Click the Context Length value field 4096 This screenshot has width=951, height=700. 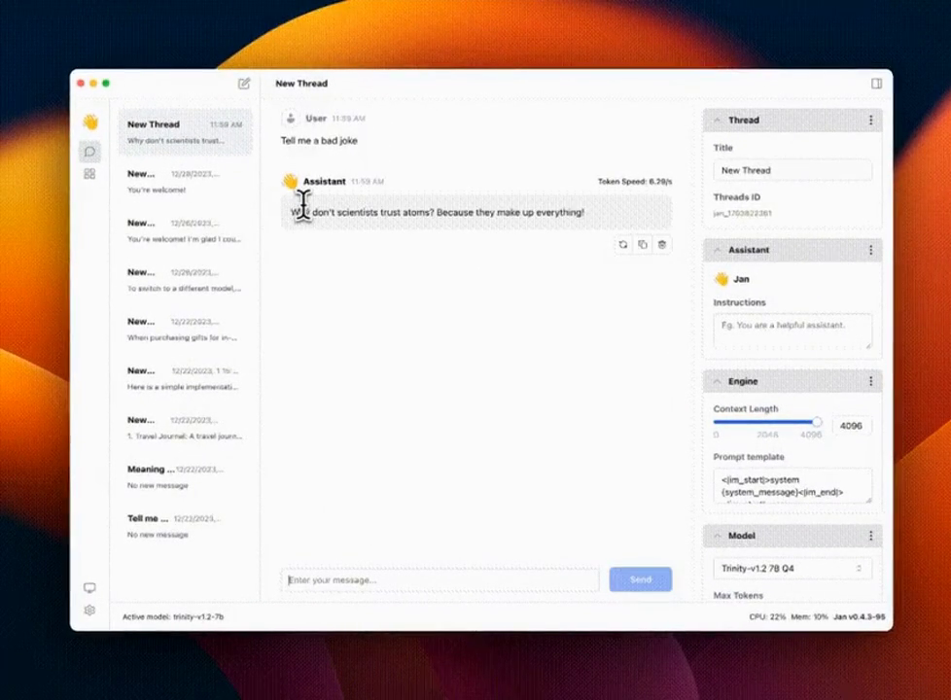tap(852, 426)
